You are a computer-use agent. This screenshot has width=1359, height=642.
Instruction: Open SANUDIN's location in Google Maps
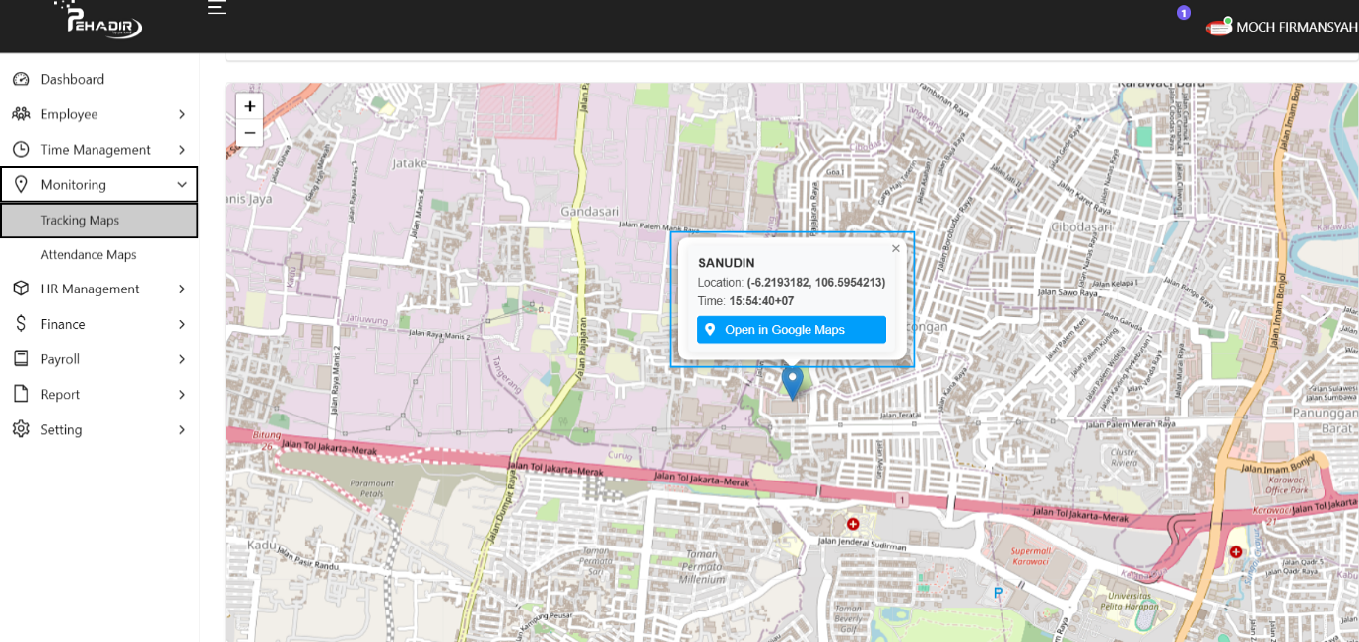791,329
